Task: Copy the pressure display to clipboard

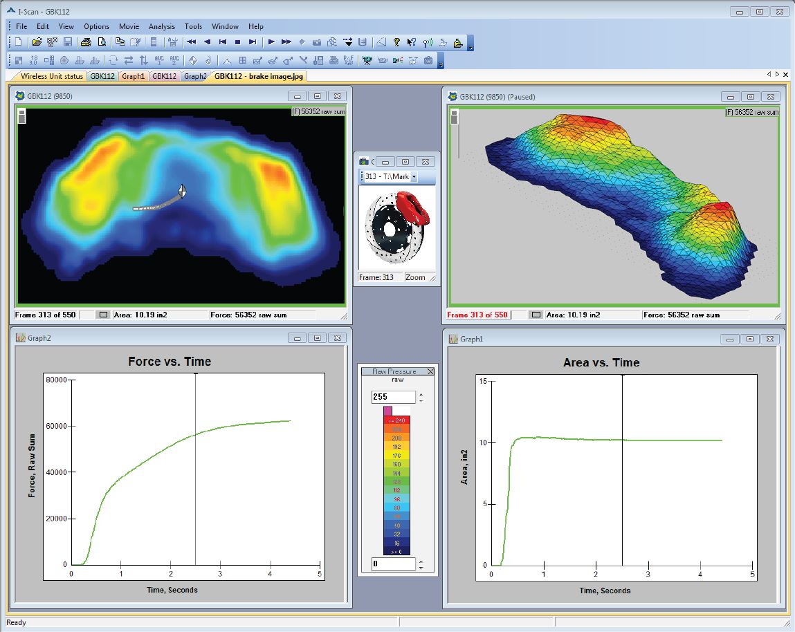Action: (x=119, y=41)
